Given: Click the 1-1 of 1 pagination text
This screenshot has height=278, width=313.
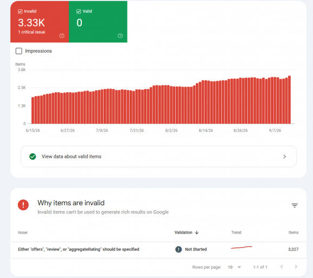Looking at the screenshot, I should click(260, 267).
